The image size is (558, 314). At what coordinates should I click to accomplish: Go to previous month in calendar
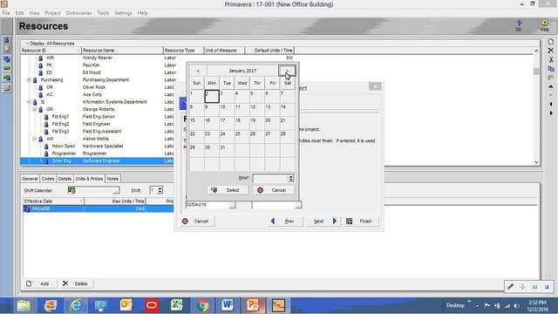click(198, 71)
